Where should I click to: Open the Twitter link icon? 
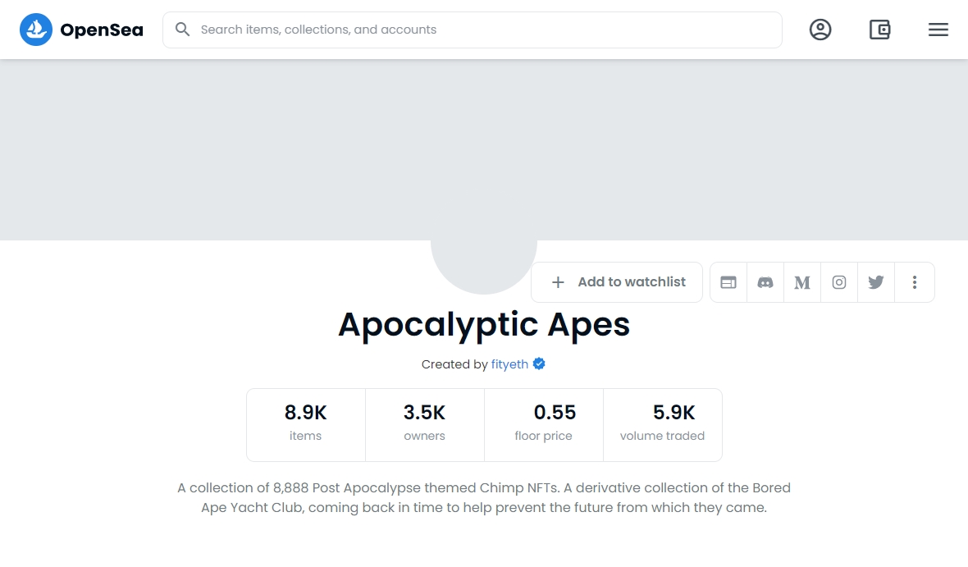(875, 282)
